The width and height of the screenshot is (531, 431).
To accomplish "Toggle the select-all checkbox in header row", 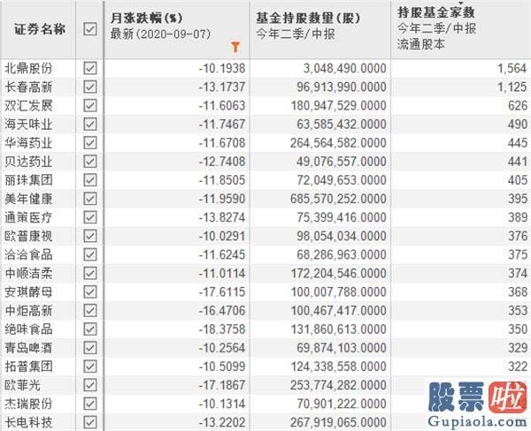I will pos(90,29).
